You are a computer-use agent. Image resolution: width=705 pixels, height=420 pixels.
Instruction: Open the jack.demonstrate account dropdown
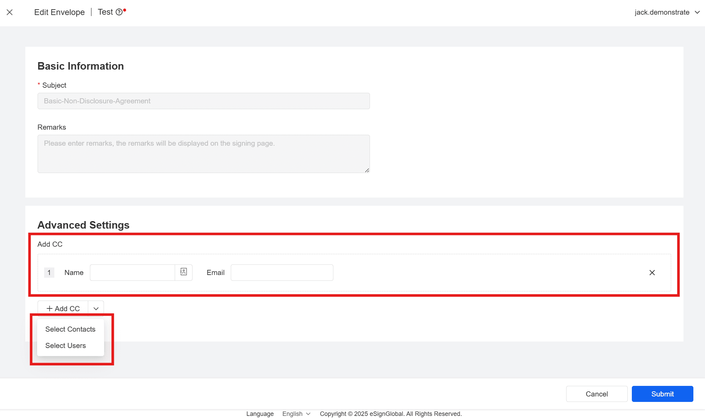coord(662,12)
